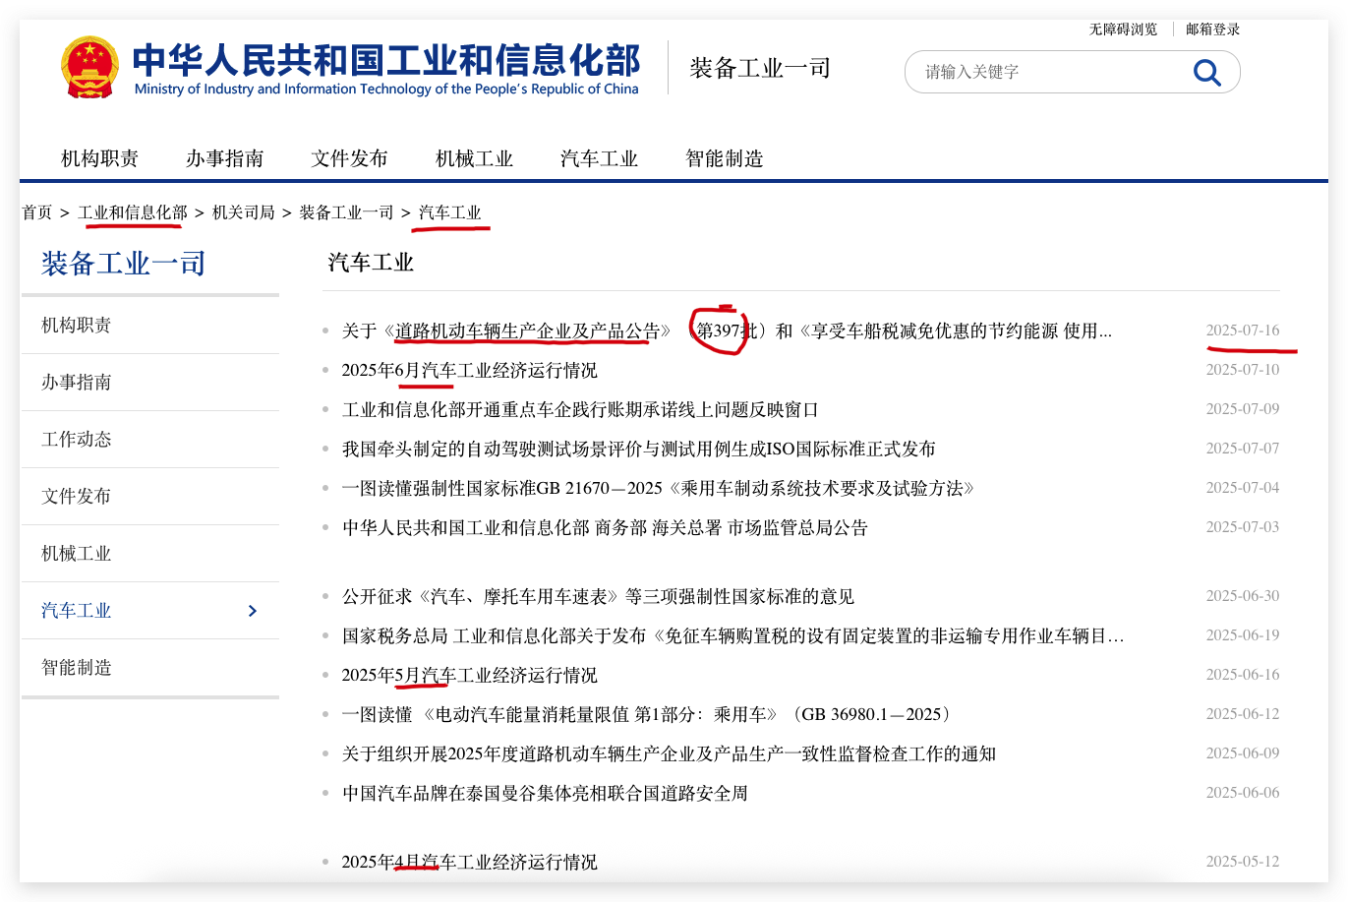Click the date 2025-07-09
The height and width of the screenshot is (902, 1348).
point(1243,409)
